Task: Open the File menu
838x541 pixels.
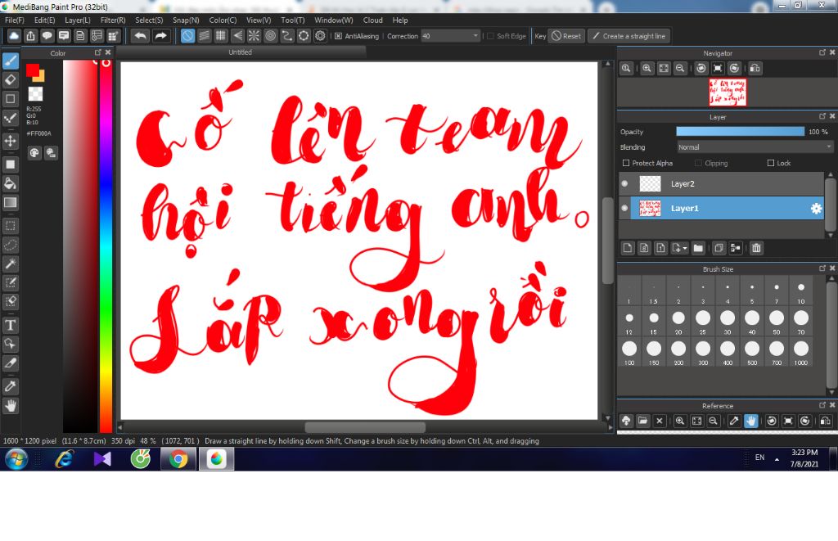Action: tap(15, 20)
